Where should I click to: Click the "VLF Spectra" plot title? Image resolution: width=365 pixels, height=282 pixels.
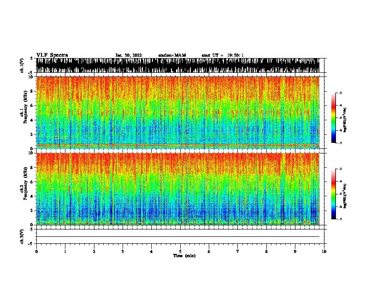click(x=52, y=55)
